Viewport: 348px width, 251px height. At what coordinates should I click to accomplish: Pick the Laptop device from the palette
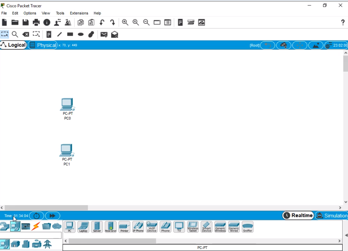pyautogui.click(x=83, y=227)
